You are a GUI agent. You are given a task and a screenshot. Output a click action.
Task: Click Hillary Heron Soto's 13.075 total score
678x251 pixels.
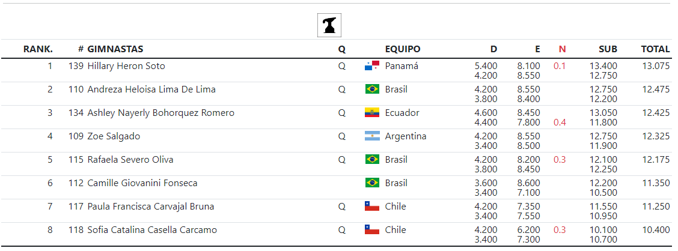(x=656, y=66)
